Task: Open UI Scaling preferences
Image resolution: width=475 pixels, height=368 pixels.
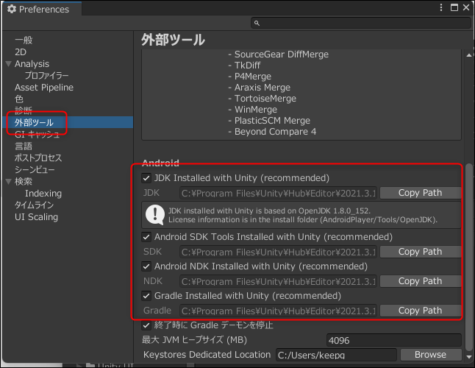Action: tap(36, 217)
